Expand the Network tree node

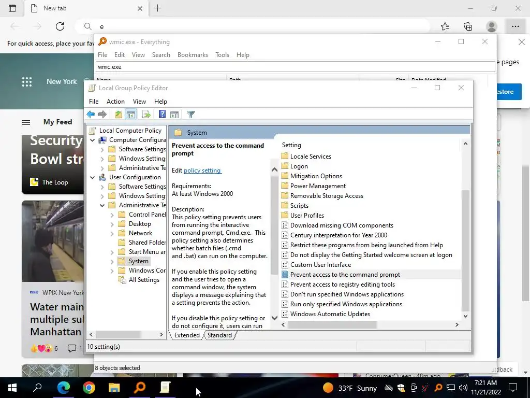click(x=112, y=233)
